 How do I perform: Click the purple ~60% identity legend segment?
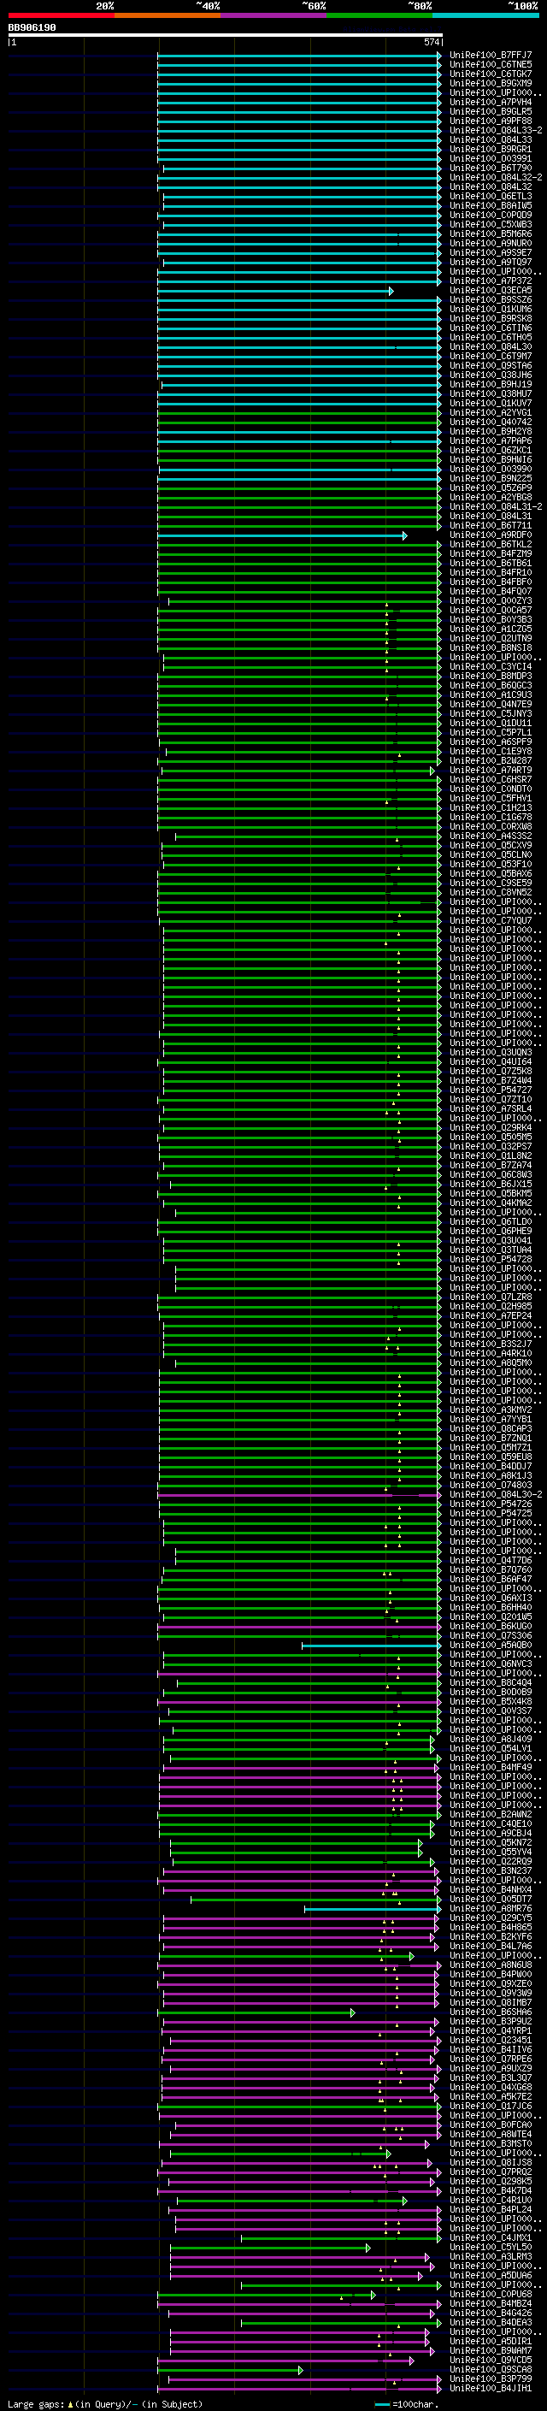point(274,15)
